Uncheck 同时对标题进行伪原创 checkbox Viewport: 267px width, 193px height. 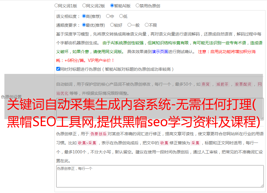point(58,69)
